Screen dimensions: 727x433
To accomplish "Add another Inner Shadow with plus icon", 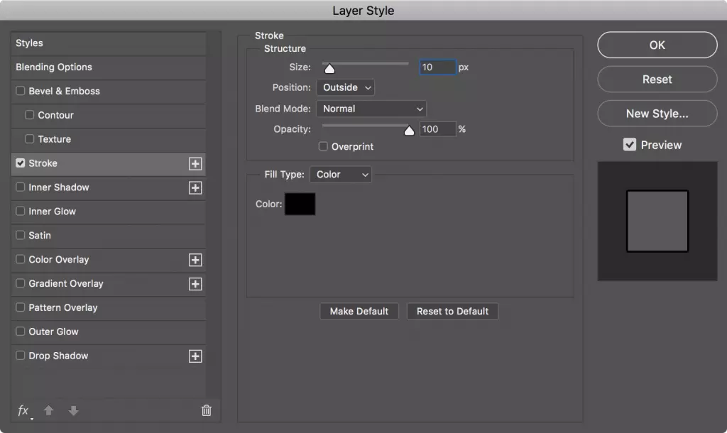I will coord(195,188).
